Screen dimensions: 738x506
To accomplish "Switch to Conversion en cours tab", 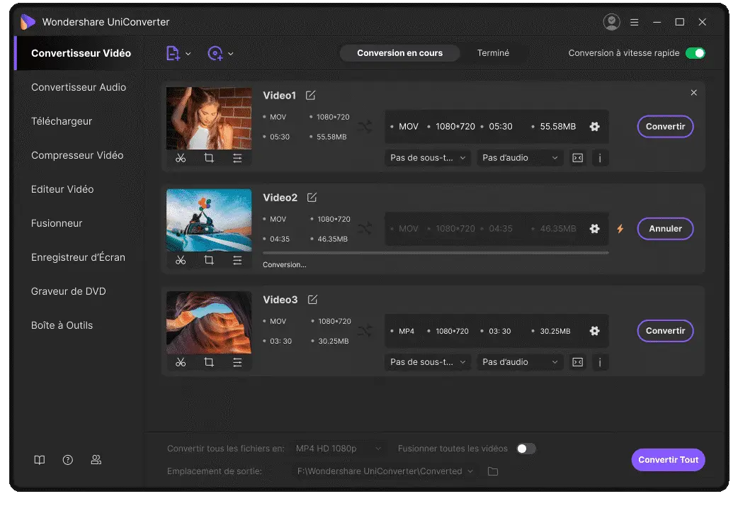I will [x=399, y=52].
